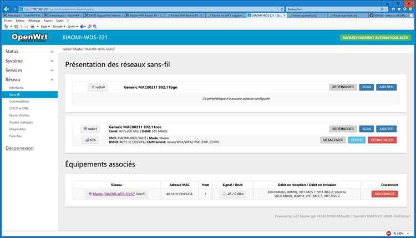
Task: Open the browser tools gear icon
Action: [405, 9]
